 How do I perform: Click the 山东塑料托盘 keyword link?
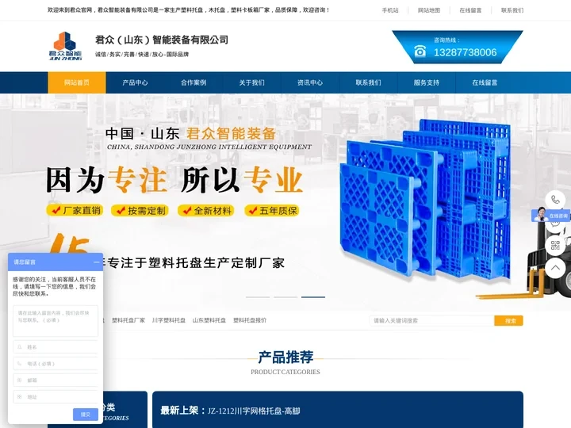(209, 320)
